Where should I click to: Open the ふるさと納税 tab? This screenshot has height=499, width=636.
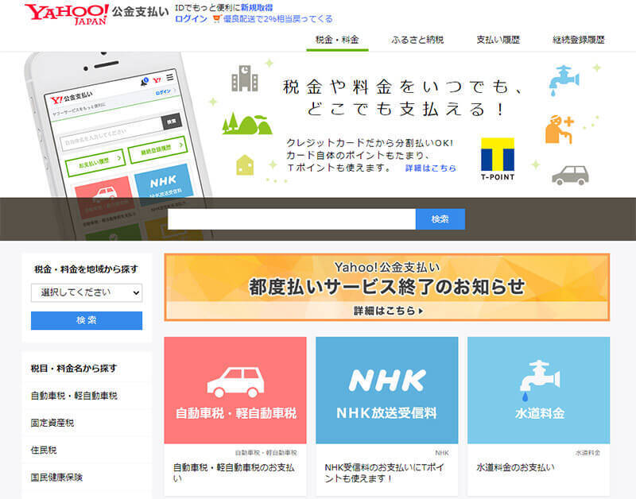pos(417,40)
